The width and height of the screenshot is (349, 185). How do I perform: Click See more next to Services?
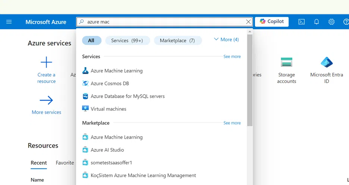click(x=232, y=57)
